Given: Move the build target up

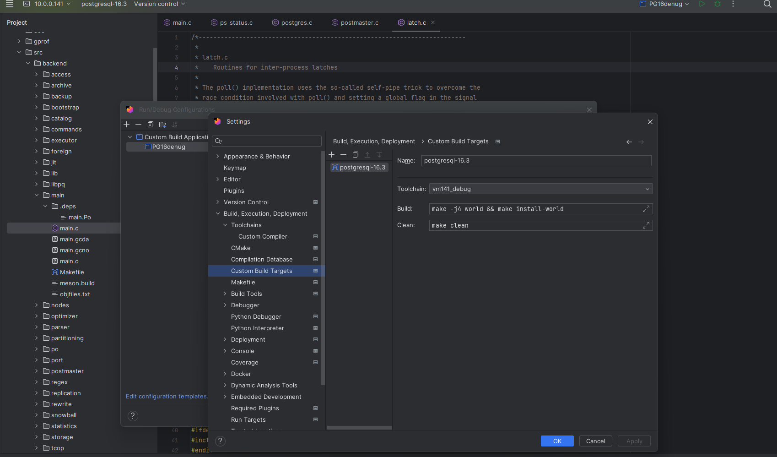Looking at the screenshot, I should (367, 155).
